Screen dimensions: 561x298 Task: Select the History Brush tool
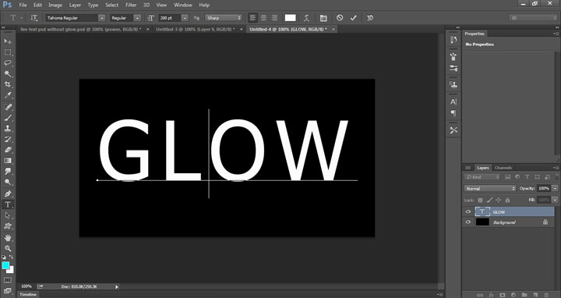point(8,139)
